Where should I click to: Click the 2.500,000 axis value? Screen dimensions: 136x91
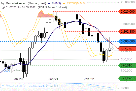click(x=128, y=2)
